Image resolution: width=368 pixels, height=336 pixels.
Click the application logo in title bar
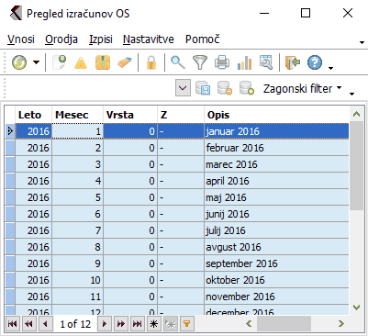tap(16, 14)
